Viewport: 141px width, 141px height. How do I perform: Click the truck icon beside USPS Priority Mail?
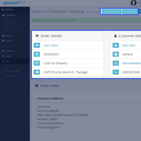point(37,72)
